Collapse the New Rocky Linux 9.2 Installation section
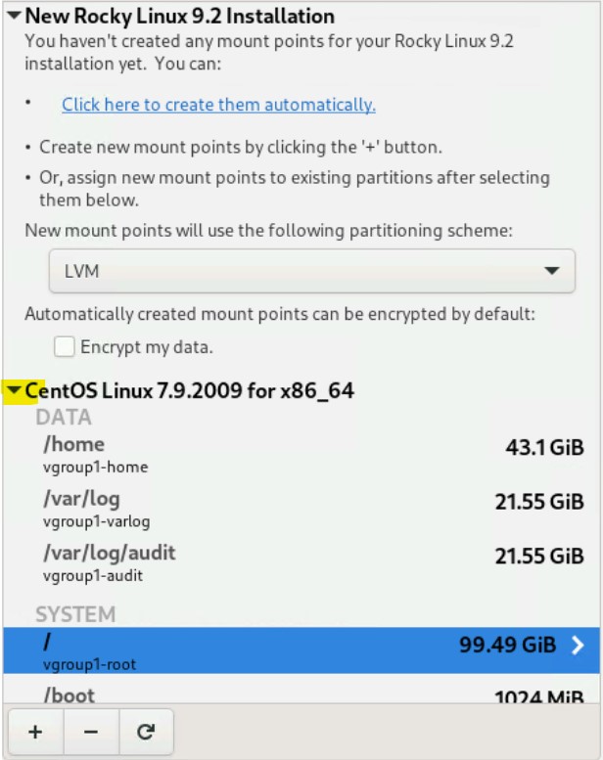This screenshot has height=760, width=603. click(x=14, y=17)
